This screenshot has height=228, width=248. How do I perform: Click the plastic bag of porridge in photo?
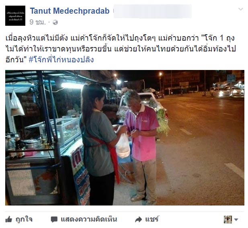click(123, 146)
